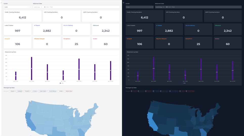Image resolution: width=244 pixels, height=136 pixels.
Task: Select the Voided status chip, light panel
Action: [x=60, y=91]
